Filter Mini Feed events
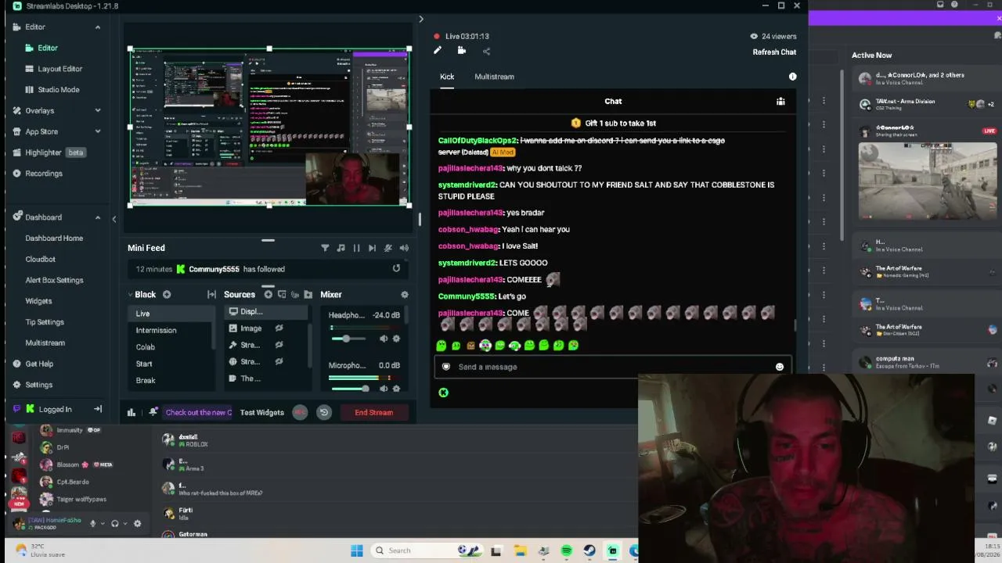1002x563 pixels. tap(325, 248)
